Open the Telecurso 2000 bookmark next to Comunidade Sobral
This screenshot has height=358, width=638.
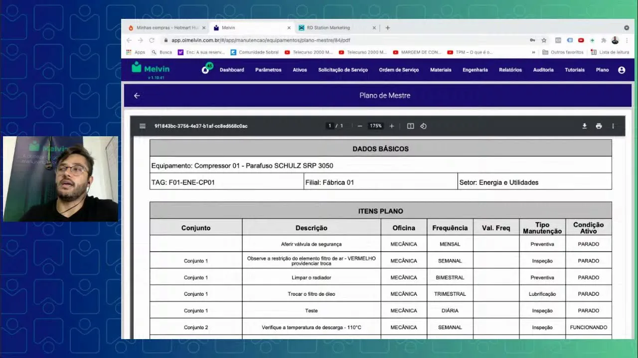click(x=309, y=52)
